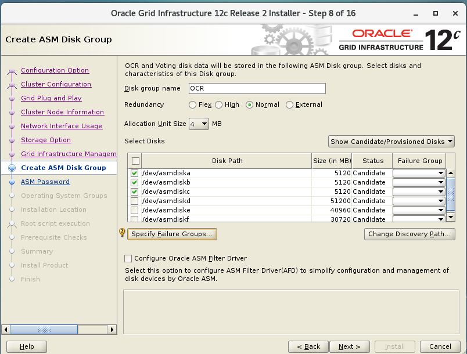Click the disk table vertical scrollbar thumb
Viewport: 467px width, 354px height.
451,194
